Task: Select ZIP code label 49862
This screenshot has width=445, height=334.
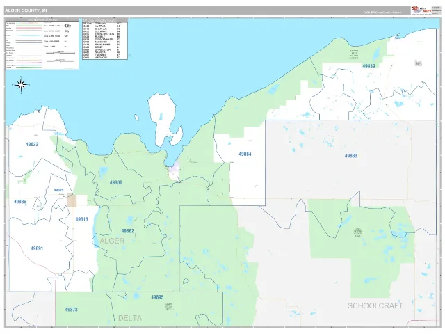Action: click(127, 231)
